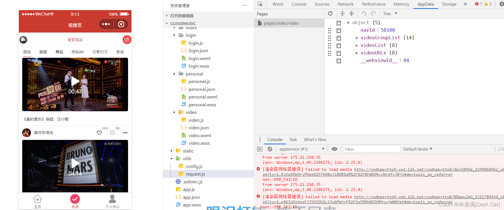Expand the videoGroupList [14] node
The width and height of the screenshot is (504, 210).
(357, 38)
